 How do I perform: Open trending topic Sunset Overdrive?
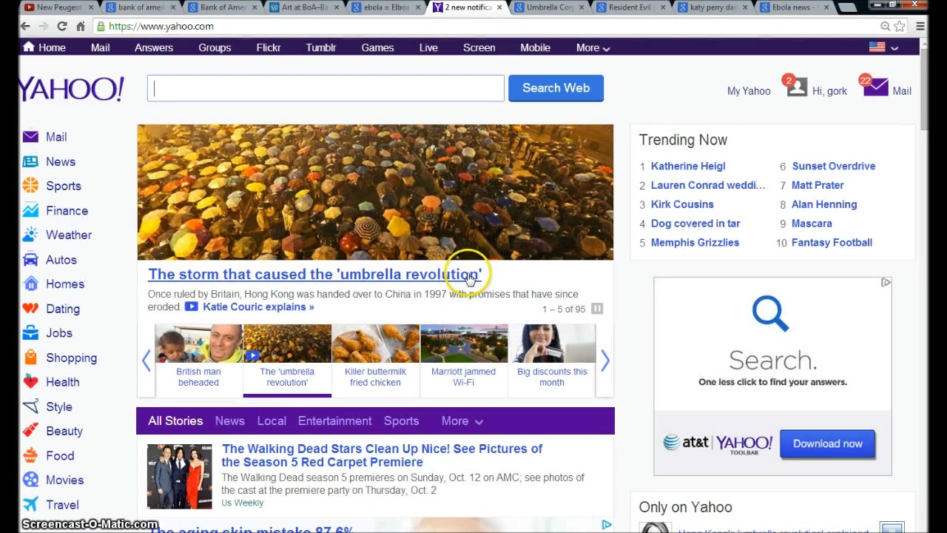coord(834,166)
